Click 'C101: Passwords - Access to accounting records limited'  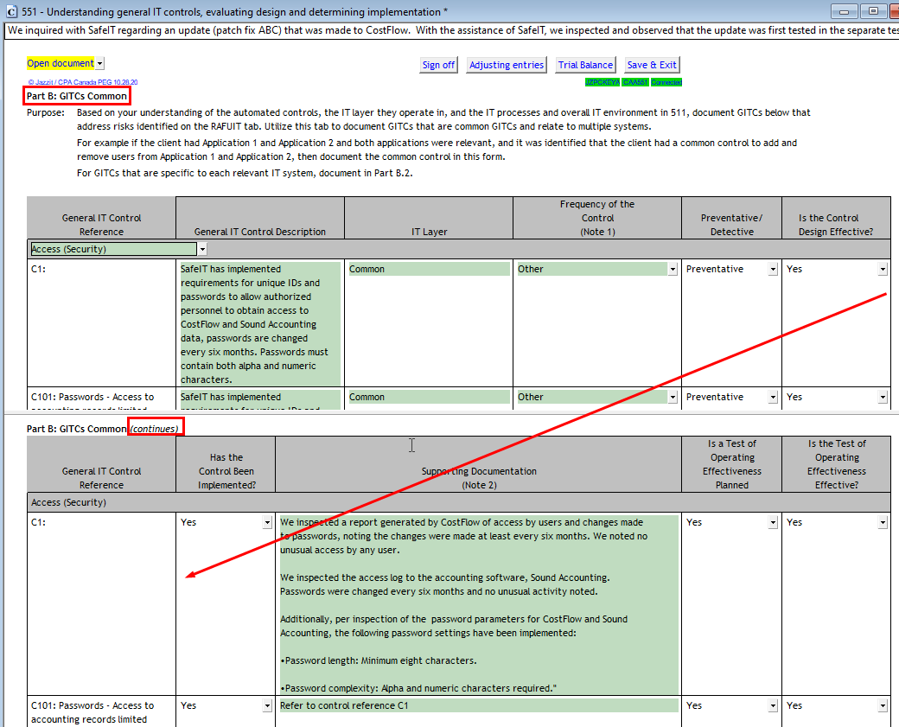(92, 712)
